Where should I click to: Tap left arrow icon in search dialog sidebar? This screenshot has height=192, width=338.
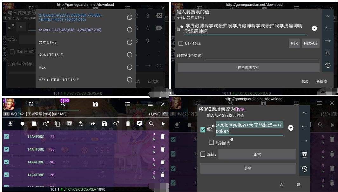(x=328, y=28)
